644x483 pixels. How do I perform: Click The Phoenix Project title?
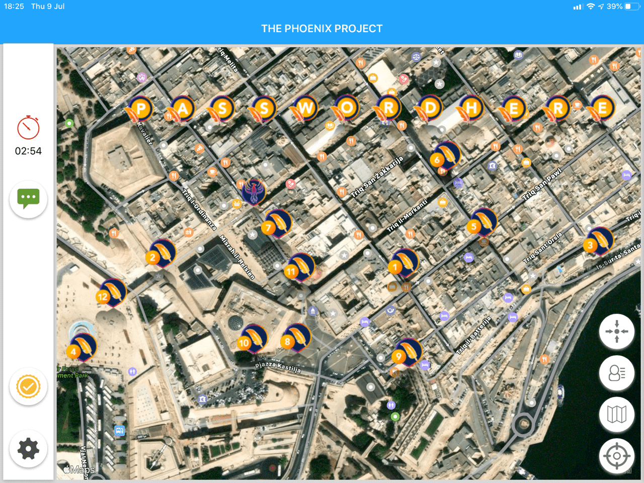click(322, 29)
